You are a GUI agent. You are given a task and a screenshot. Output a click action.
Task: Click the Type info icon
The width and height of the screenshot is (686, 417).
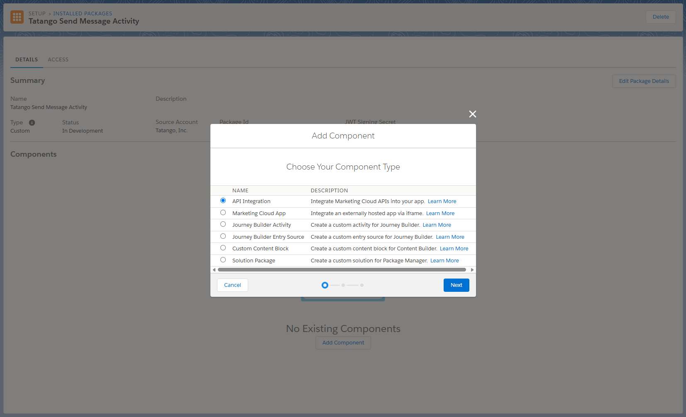click(32, 123)
